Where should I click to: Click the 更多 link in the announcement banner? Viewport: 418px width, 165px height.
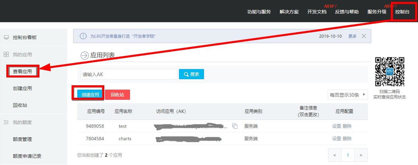point(353,36)
